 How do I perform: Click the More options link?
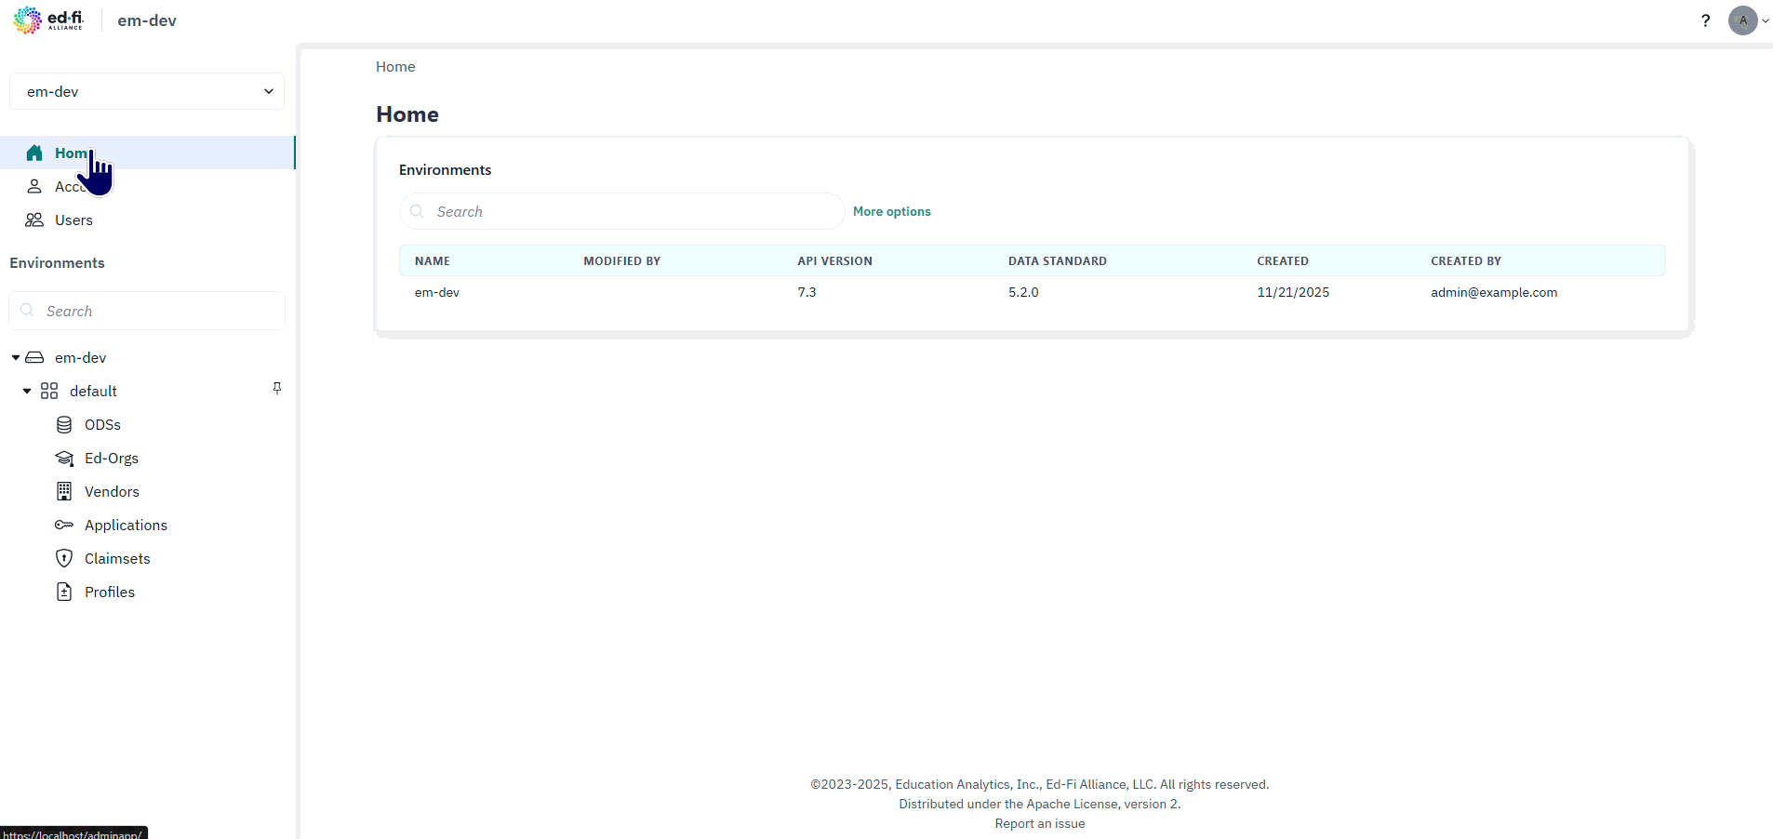pos(891,211)
